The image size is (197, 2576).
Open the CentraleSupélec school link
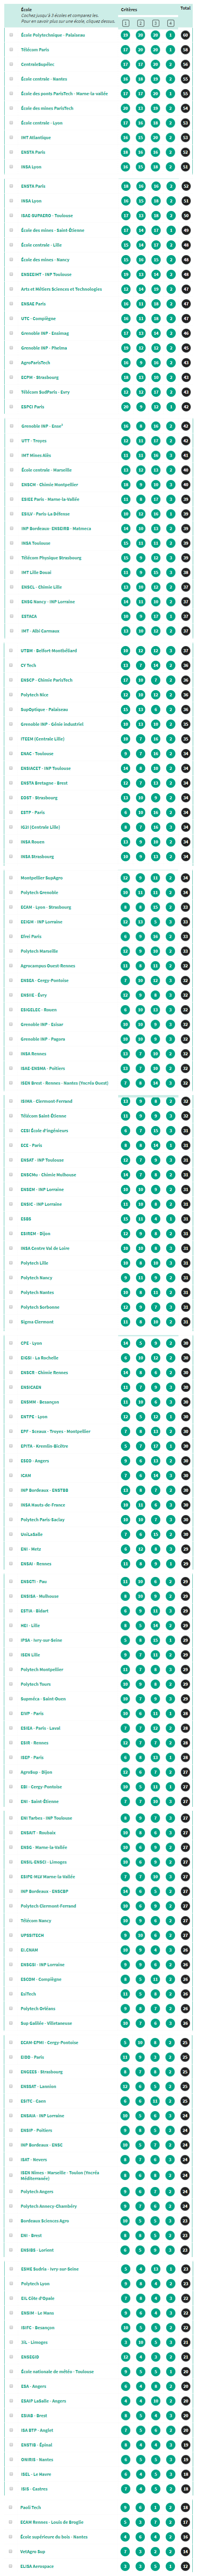click(35, 64)
